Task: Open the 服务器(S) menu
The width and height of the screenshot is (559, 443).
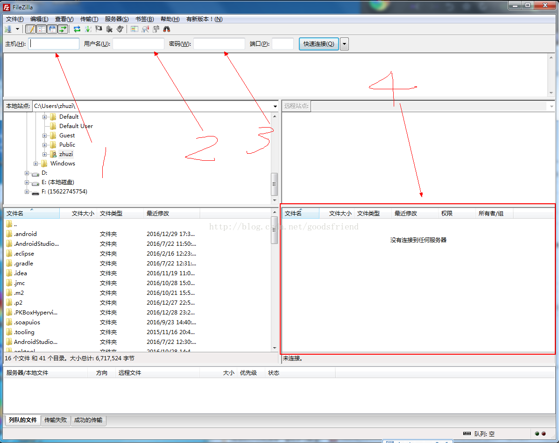Action: 117,19
